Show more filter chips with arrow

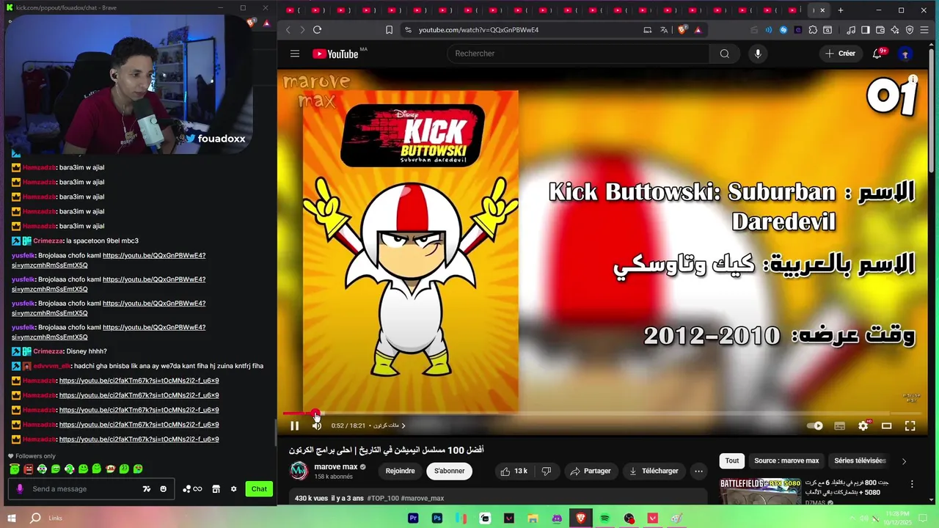[904, 461]
